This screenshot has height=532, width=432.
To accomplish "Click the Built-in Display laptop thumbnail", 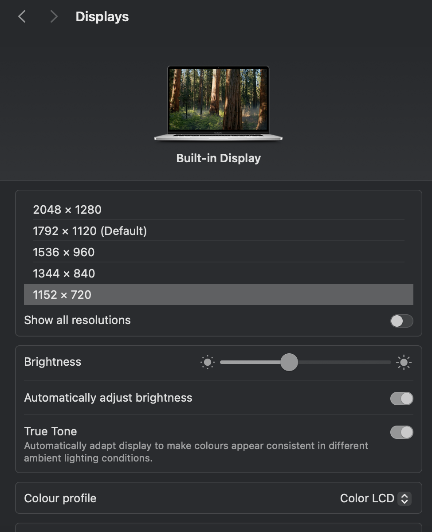I will pos(218,102).
